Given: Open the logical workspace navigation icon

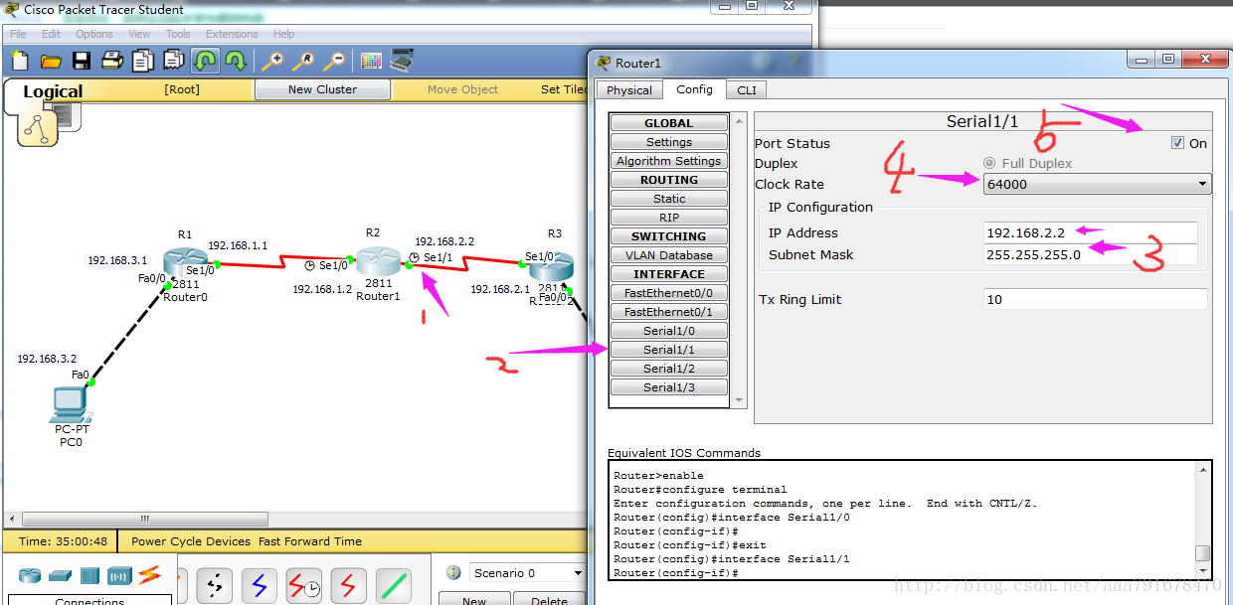Looking at the screenshot, I should pyautogui.click(x=37, y=129).
